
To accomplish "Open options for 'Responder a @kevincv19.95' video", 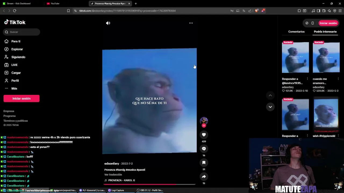I will (x=307, y=79).
